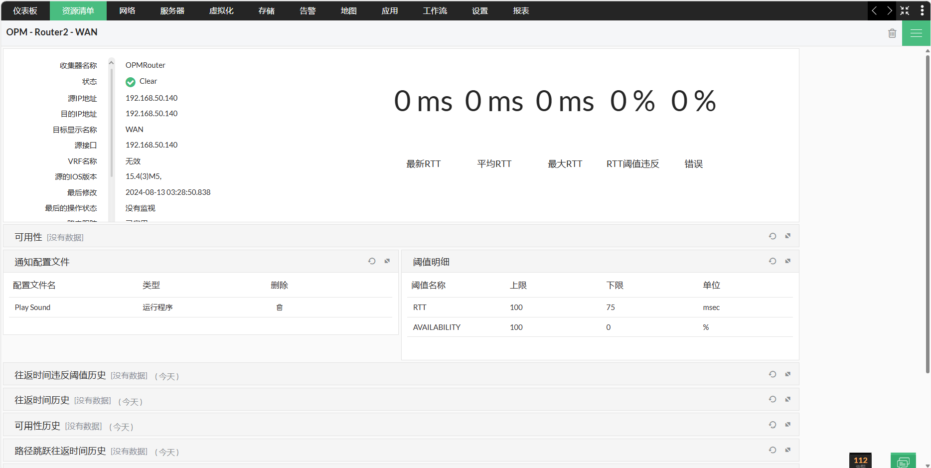Switch to the 应用 tab
Screen dimensions: 931x468
[390, 10]
